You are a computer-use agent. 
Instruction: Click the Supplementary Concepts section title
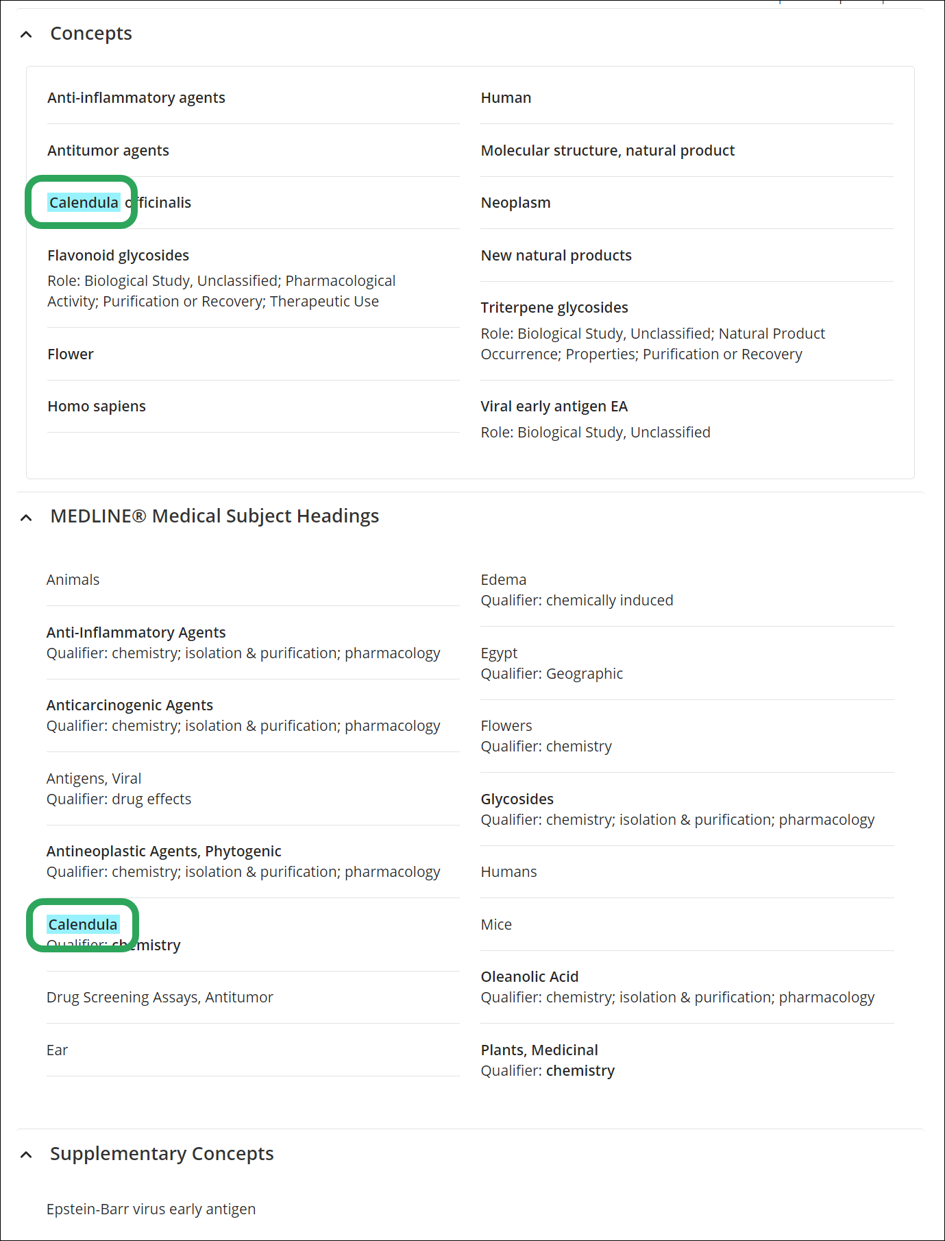[162, 1153]
